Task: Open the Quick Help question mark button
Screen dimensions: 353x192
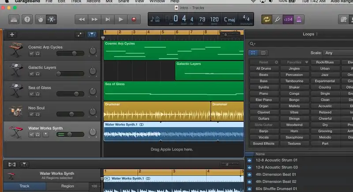Action: coord(27,19)
